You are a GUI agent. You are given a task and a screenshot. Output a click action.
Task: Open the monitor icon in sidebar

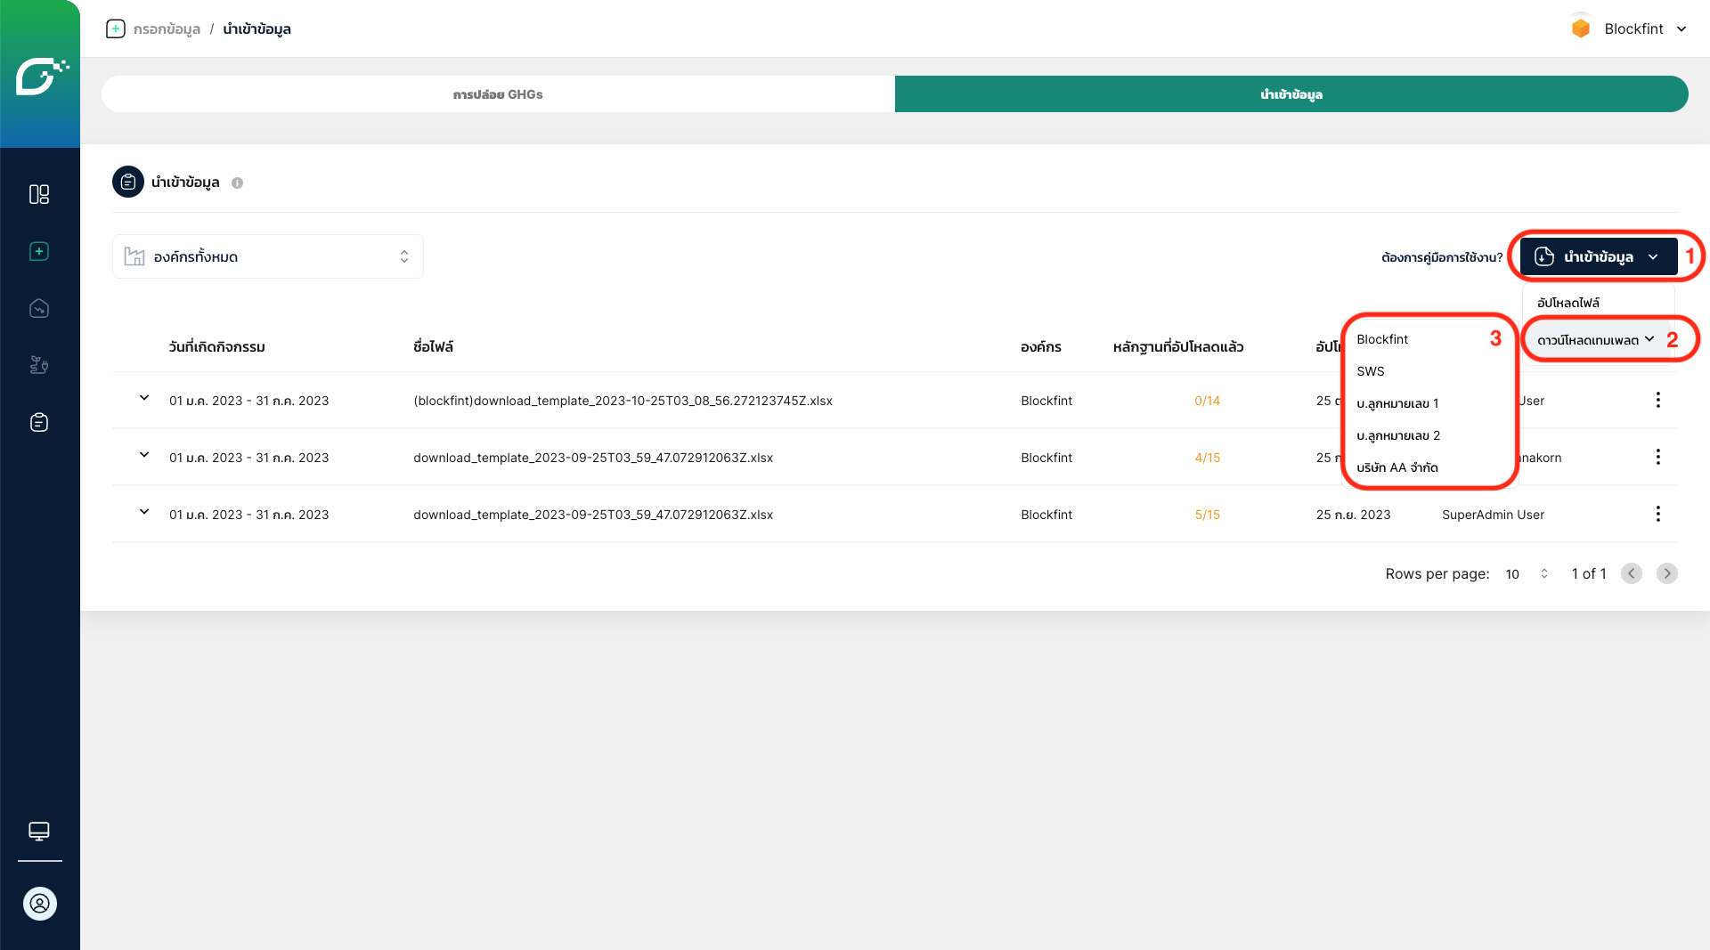(39, 831)
